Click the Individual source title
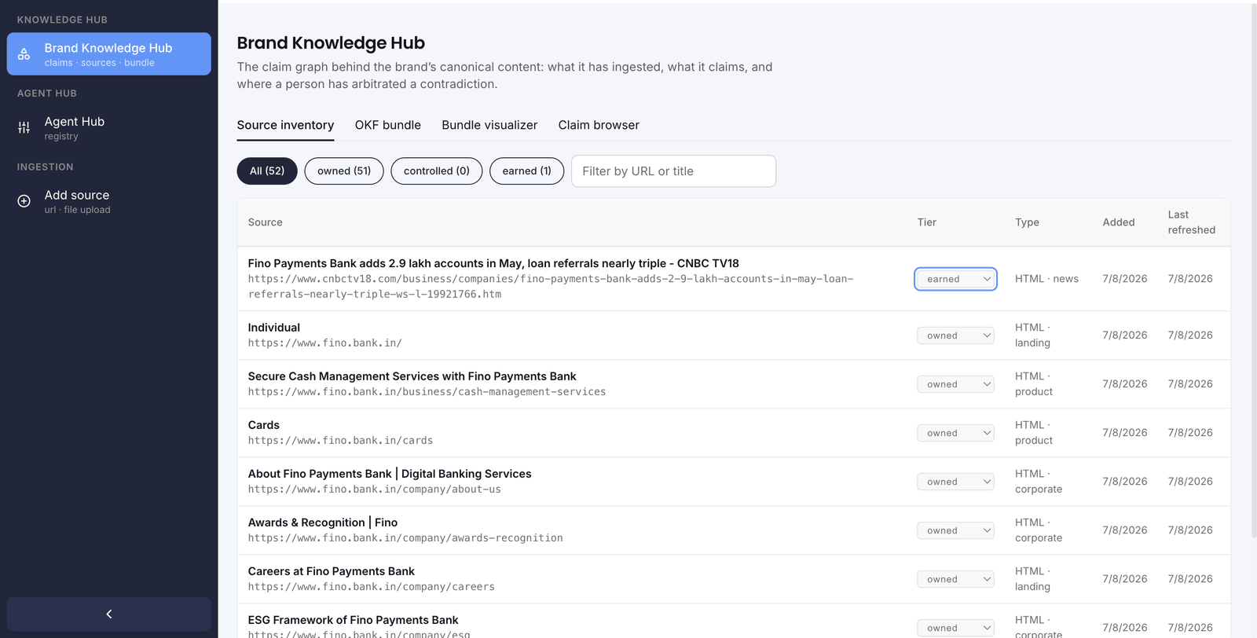The width and height of the screenshot is (1257, 638). (274, 328)
